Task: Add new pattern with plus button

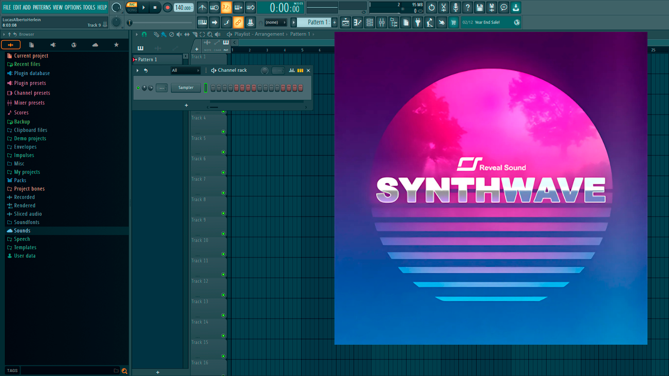Action: click(334, 23)
